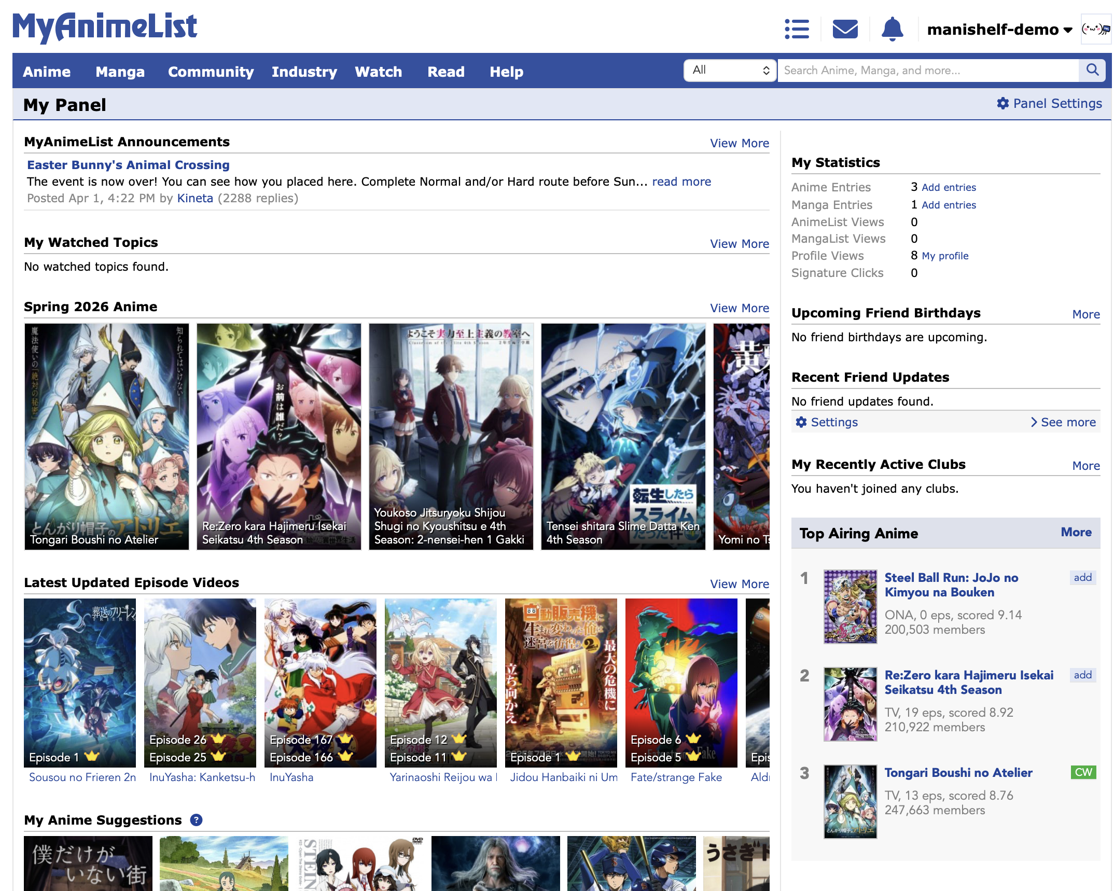1114x891 pixels.
Task: Open the profile avatar image
Action: click(x=1096, y=29)
